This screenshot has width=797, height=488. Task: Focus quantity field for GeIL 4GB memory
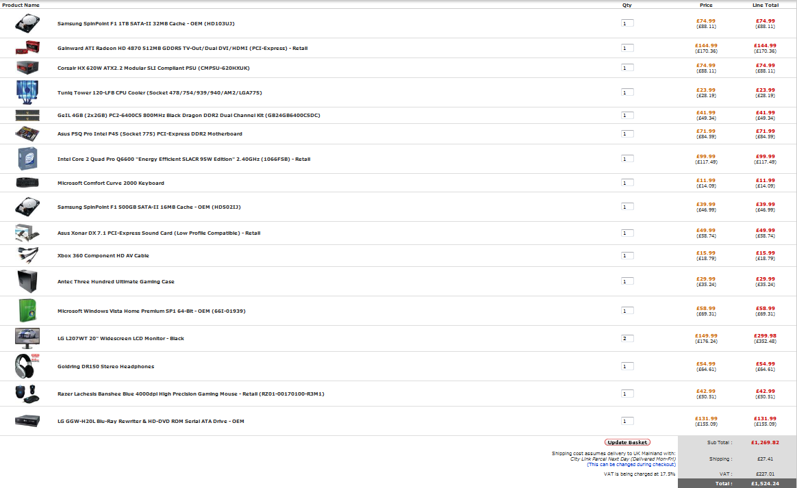pyautogui.click(x=627, y=116)
